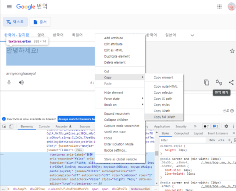The height and width of the screenshot is (191, 236).
Task: Toggle the :hov element state panel
Action: coord(211,140)
